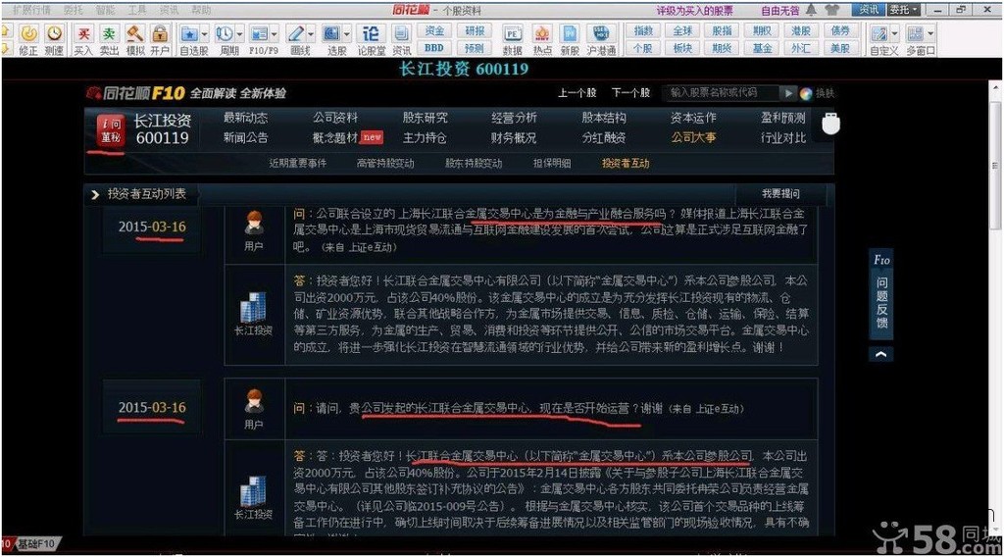Expand the 周期 dropdown arrow

[x=239, y=34]
